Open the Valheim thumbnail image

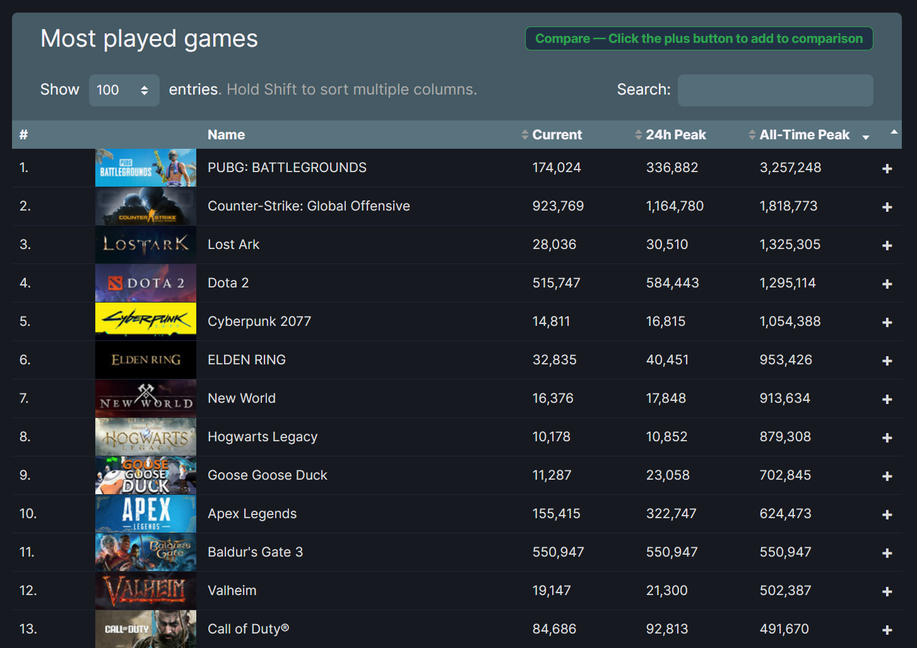pos(146,591)
